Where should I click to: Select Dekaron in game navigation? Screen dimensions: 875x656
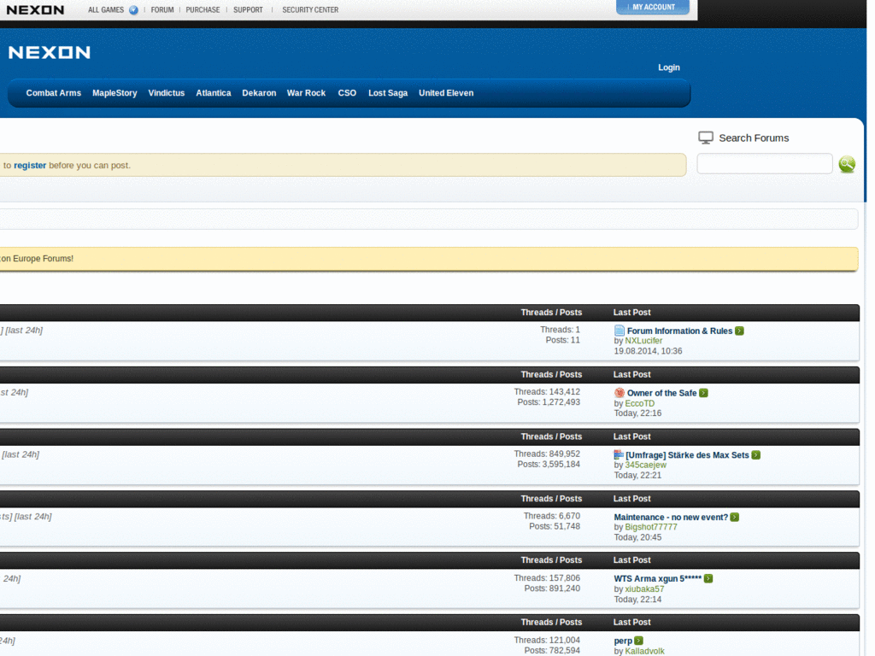point(259,93)
